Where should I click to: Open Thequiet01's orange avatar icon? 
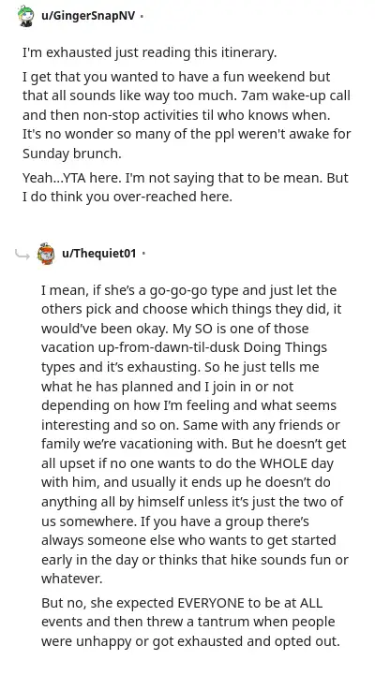coord(46,254)
